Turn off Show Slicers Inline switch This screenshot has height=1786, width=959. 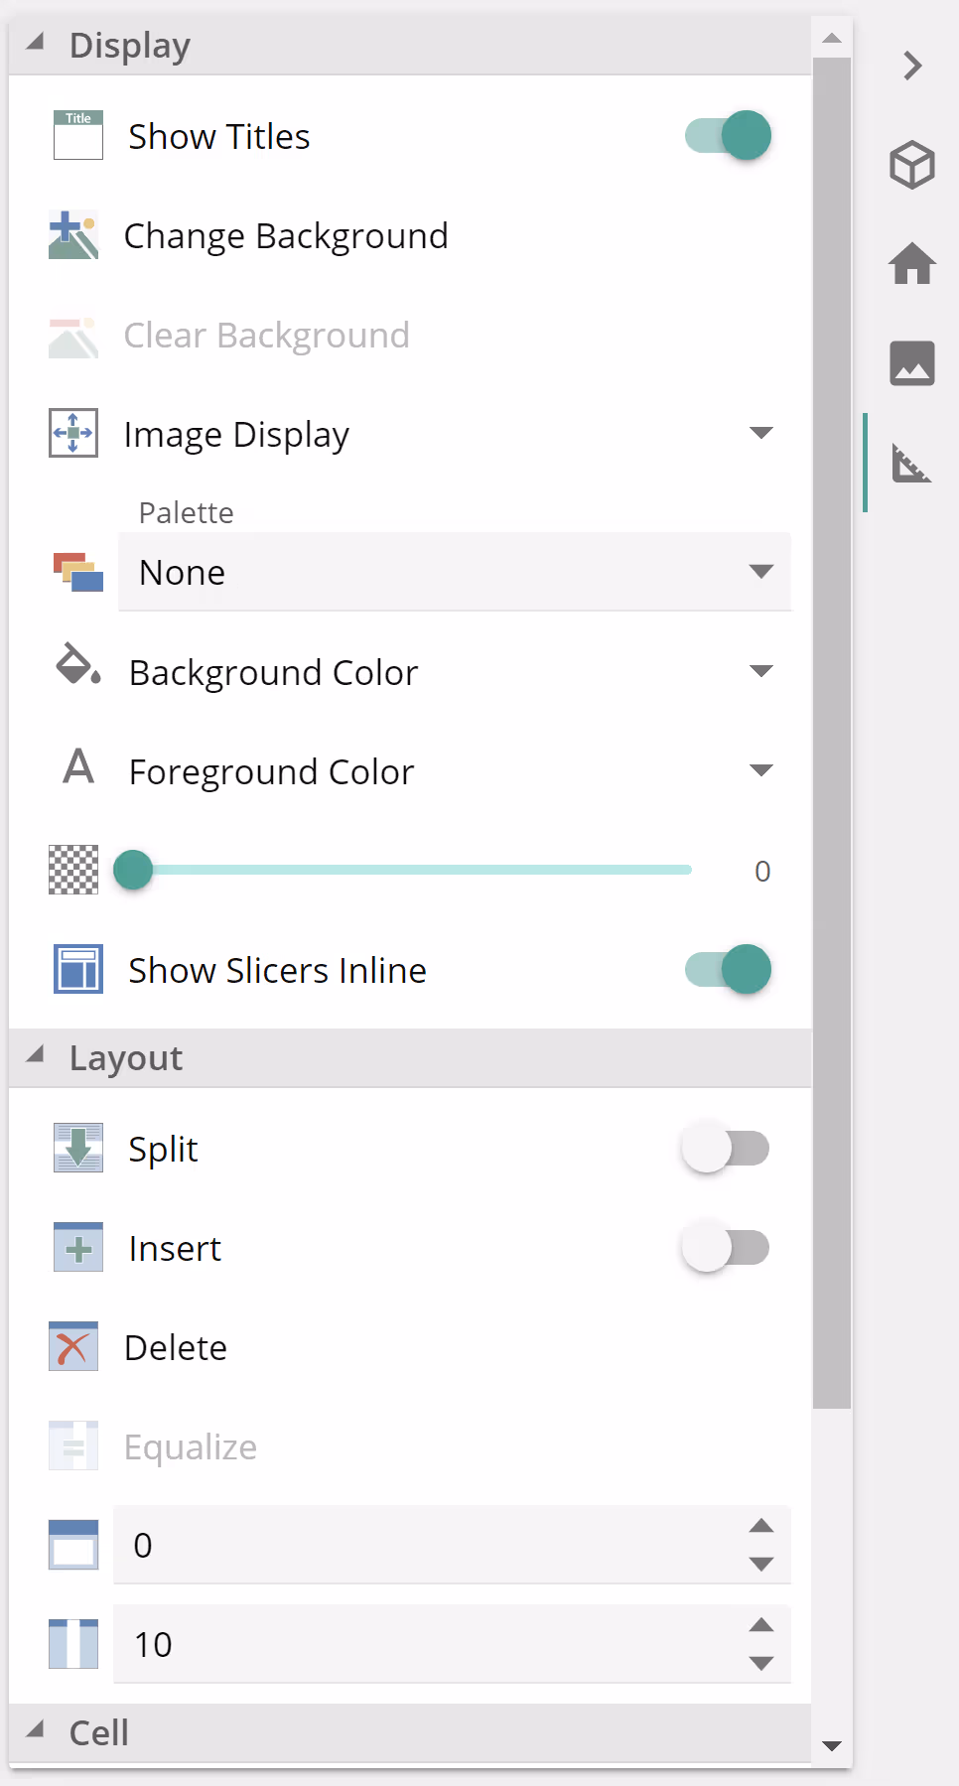(728, 970)
